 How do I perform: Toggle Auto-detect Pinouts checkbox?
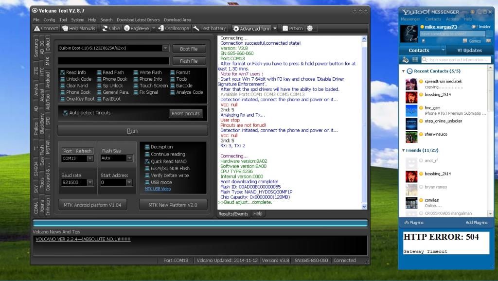pos(66,113)
